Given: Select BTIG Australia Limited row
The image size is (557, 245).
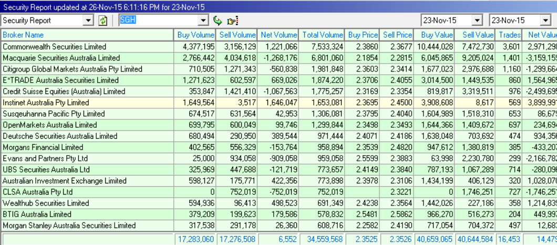Looking at the screenshot, I should (278, 214).
